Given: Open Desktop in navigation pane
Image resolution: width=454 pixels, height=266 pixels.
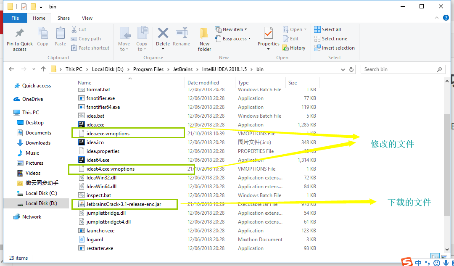Looking at the screenshot, I should [30, 122].
